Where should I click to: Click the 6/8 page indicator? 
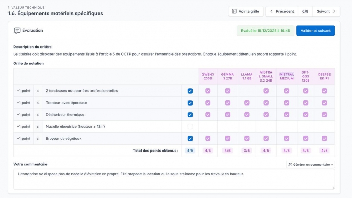(x=305, y=11)
